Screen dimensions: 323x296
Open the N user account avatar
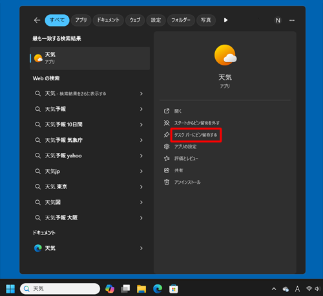coord(278,20)
